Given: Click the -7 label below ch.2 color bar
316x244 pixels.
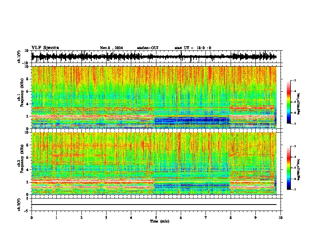Looking at the screenshot, I should [294, 190].
